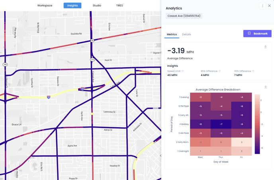Switch to the Workspace tab
The height and width of the screenshot is (180, 274).
click(45, 6)
